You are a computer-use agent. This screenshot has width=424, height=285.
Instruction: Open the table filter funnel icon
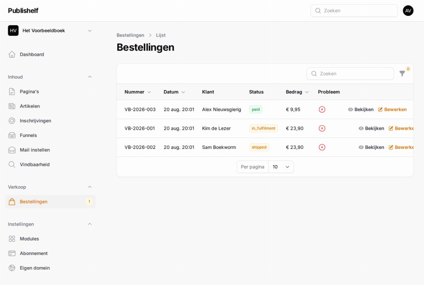coord(402,74)
